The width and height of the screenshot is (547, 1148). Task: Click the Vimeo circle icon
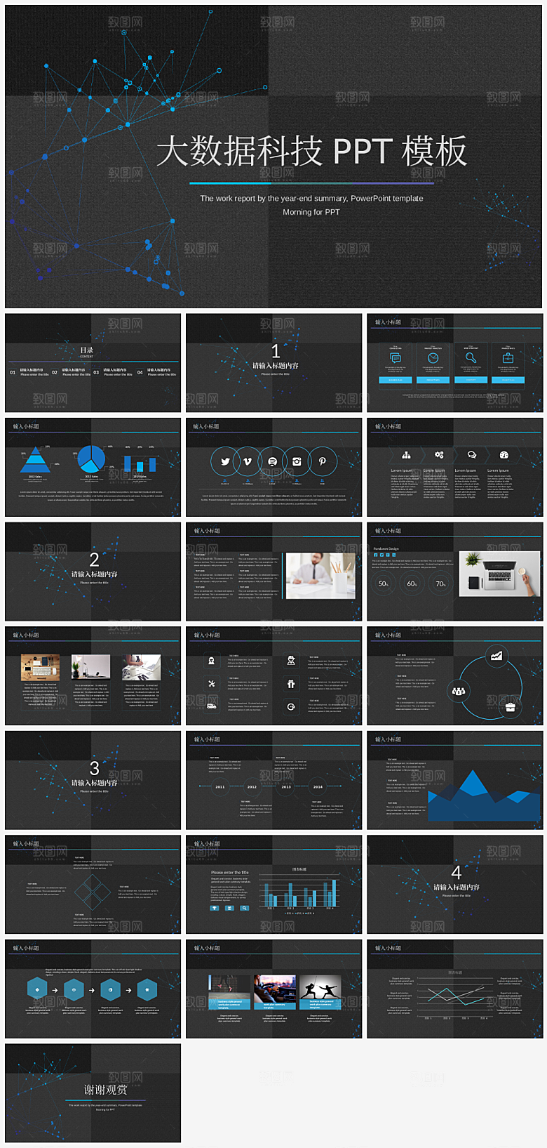[248, 461]
